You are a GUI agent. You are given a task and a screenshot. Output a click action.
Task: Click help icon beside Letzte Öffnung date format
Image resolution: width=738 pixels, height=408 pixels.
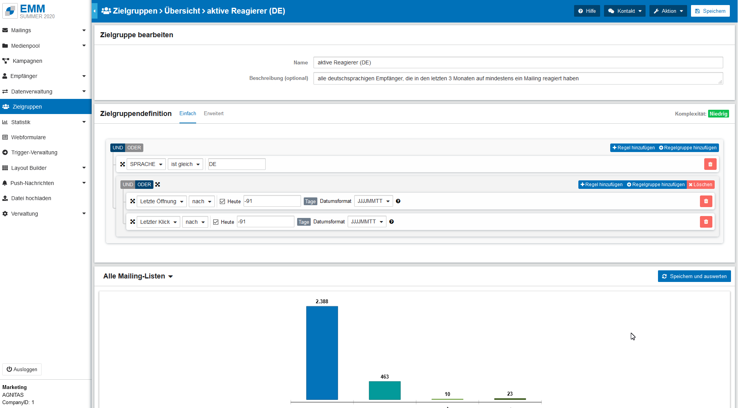pos(398,201)
